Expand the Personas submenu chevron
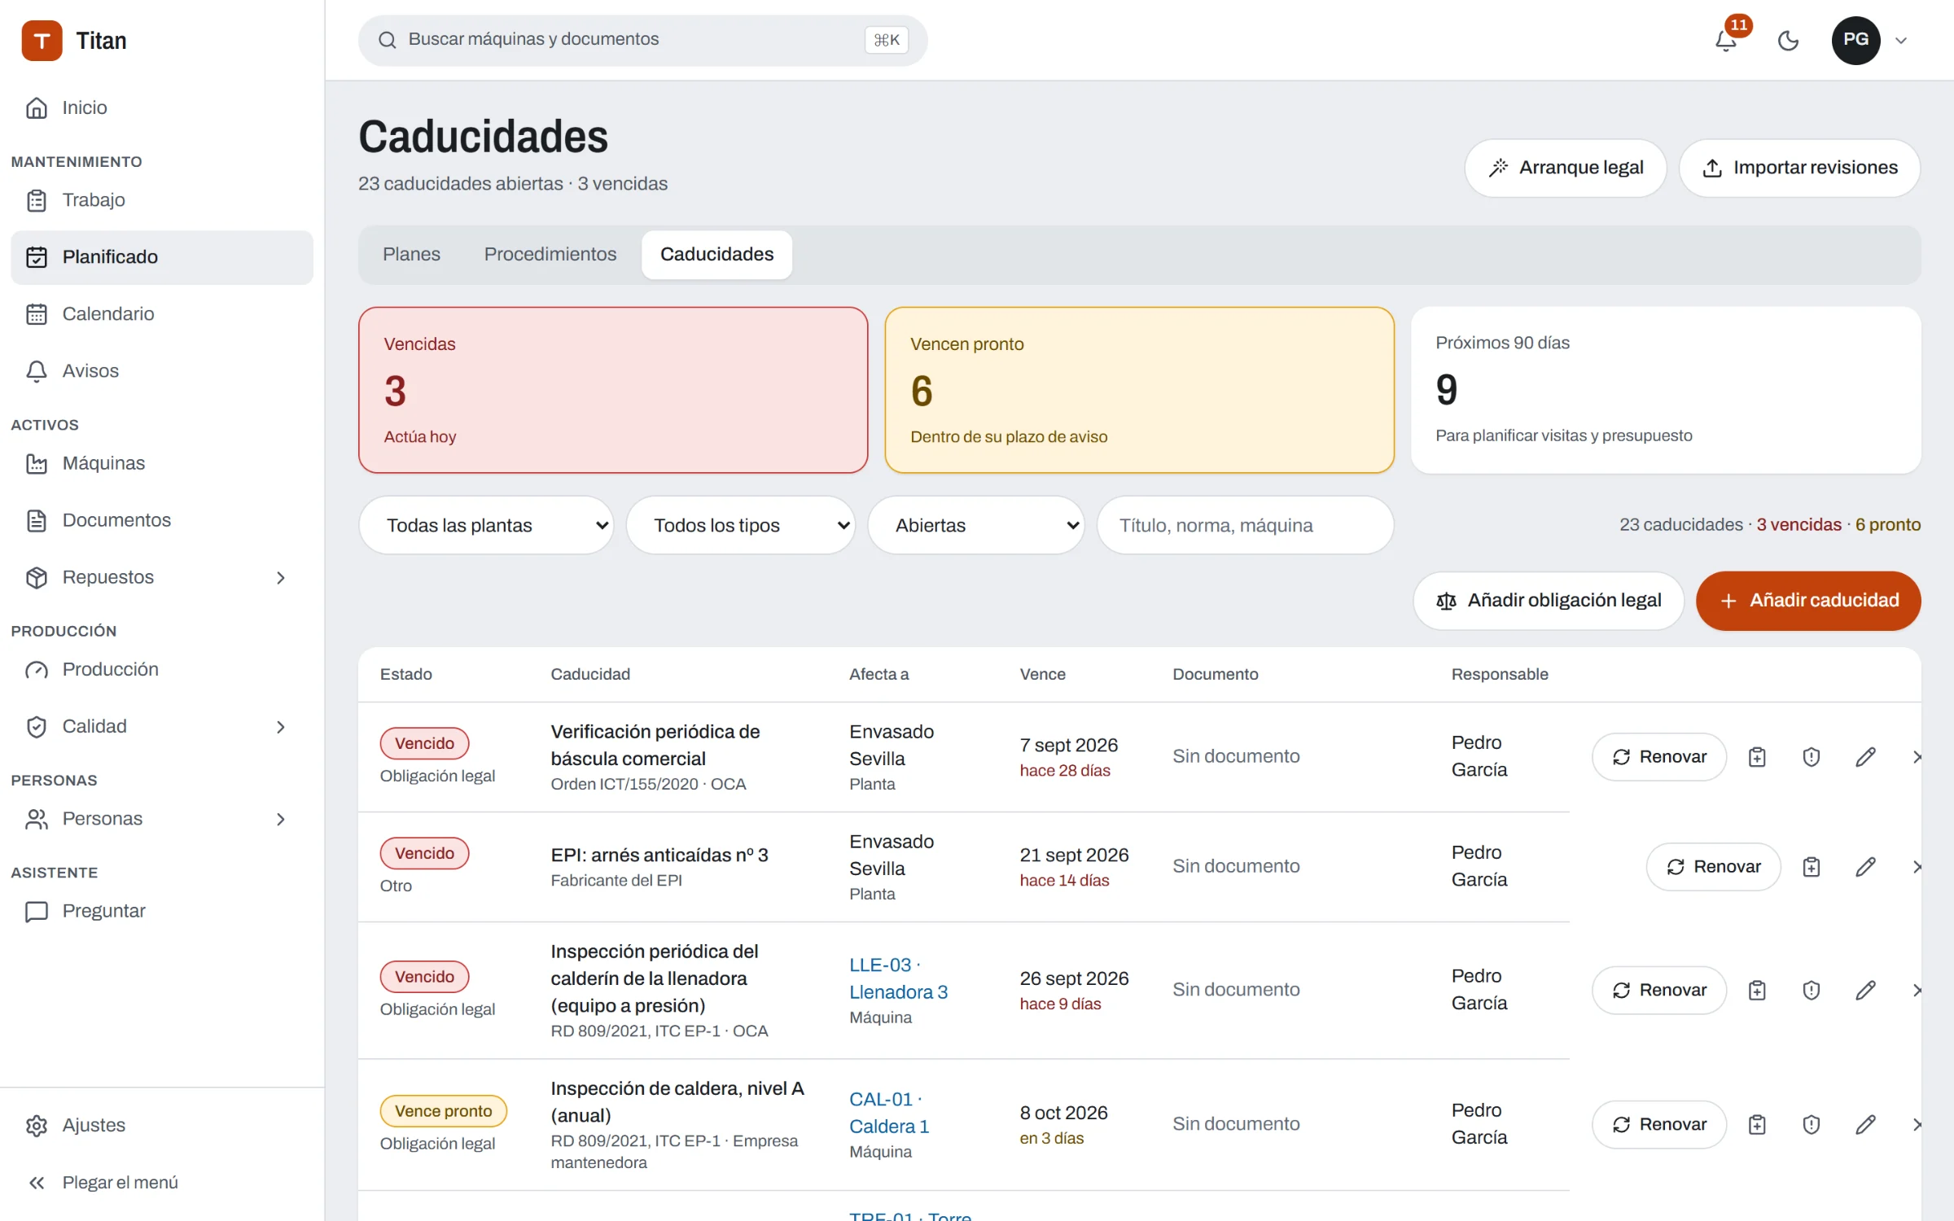Image resolution: width=1954 pixels, height=1221 pixels. point(280,819)
